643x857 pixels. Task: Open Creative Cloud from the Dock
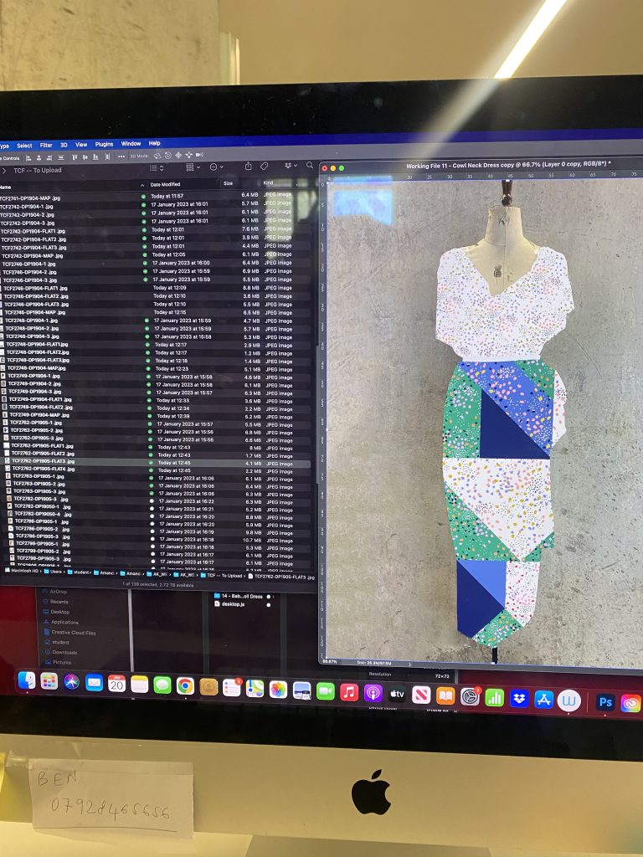630,703
